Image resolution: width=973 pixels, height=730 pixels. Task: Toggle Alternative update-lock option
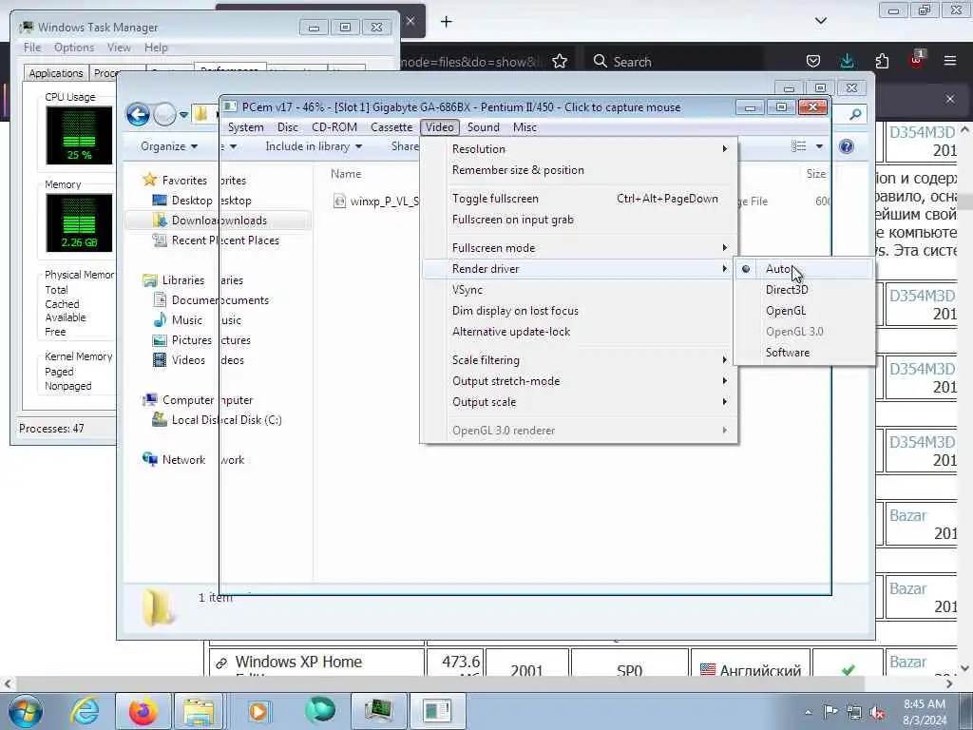(579, 332)
